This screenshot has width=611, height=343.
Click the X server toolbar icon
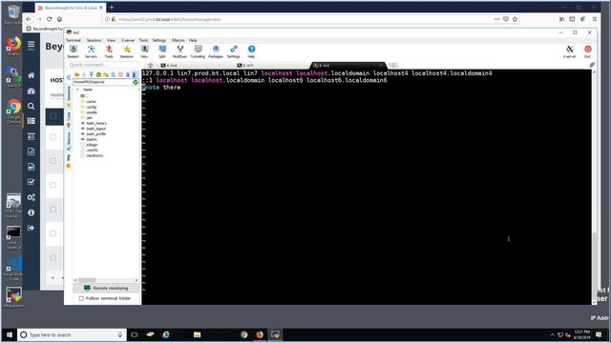click(570, 50)
